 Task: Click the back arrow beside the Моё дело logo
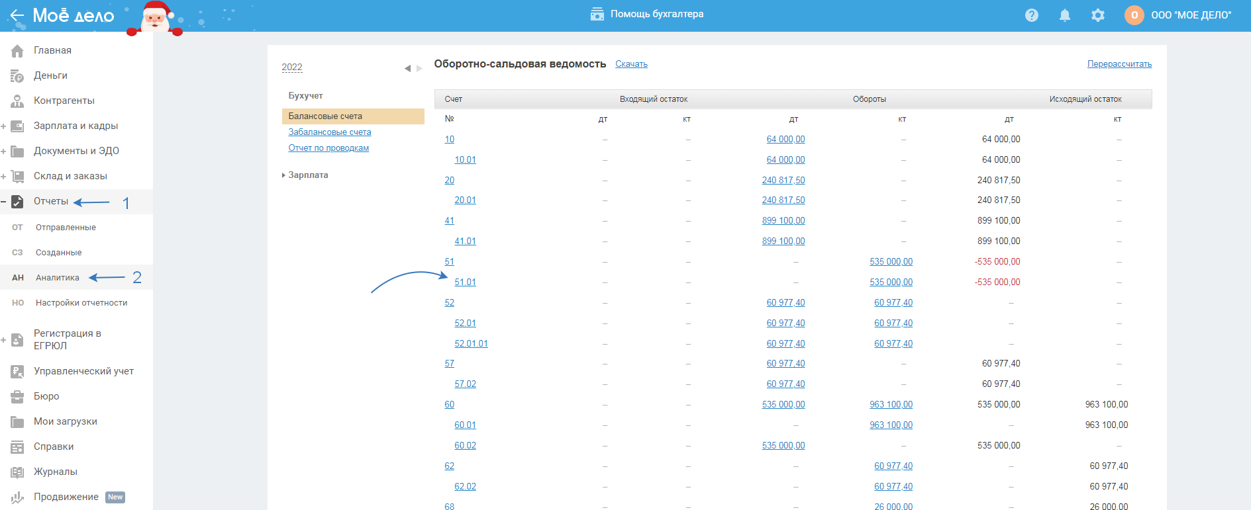click(17, 15)
